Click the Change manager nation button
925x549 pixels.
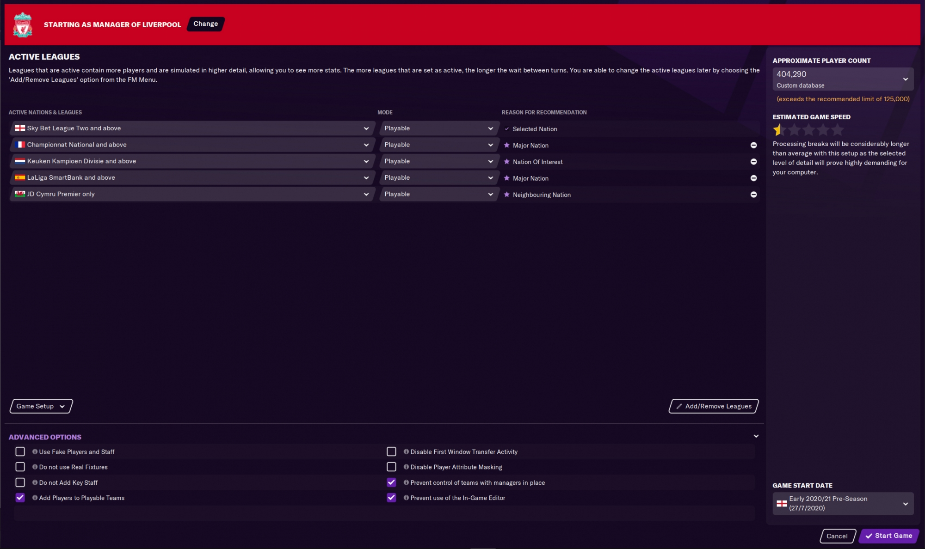click(x=205, y=23)
